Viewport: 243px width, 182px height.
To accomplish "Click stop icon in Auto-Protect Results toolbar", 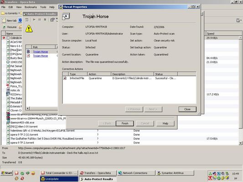I will 45,20.
